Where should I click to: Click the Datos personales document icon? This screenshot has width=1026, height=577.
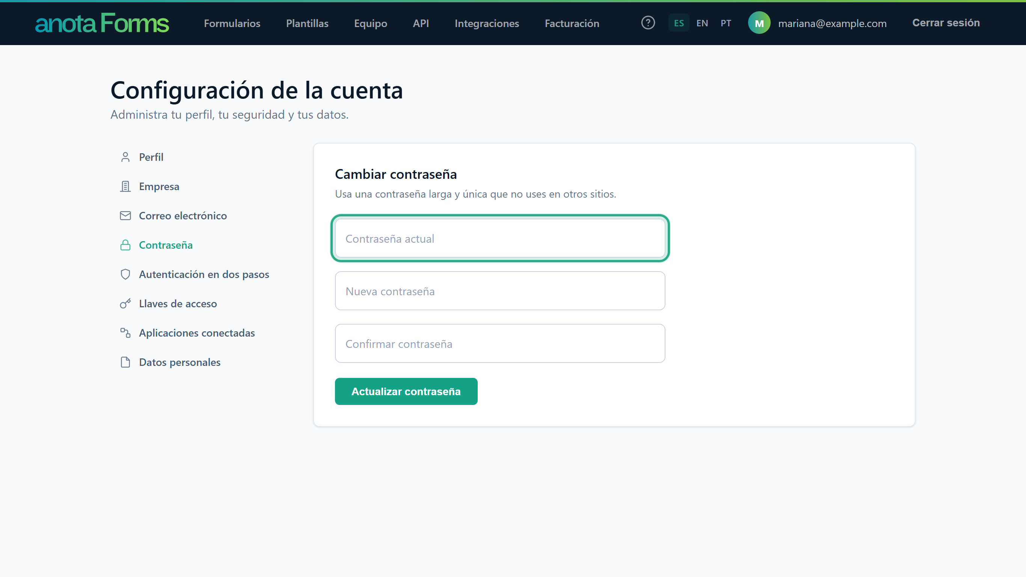pos(125,362)
